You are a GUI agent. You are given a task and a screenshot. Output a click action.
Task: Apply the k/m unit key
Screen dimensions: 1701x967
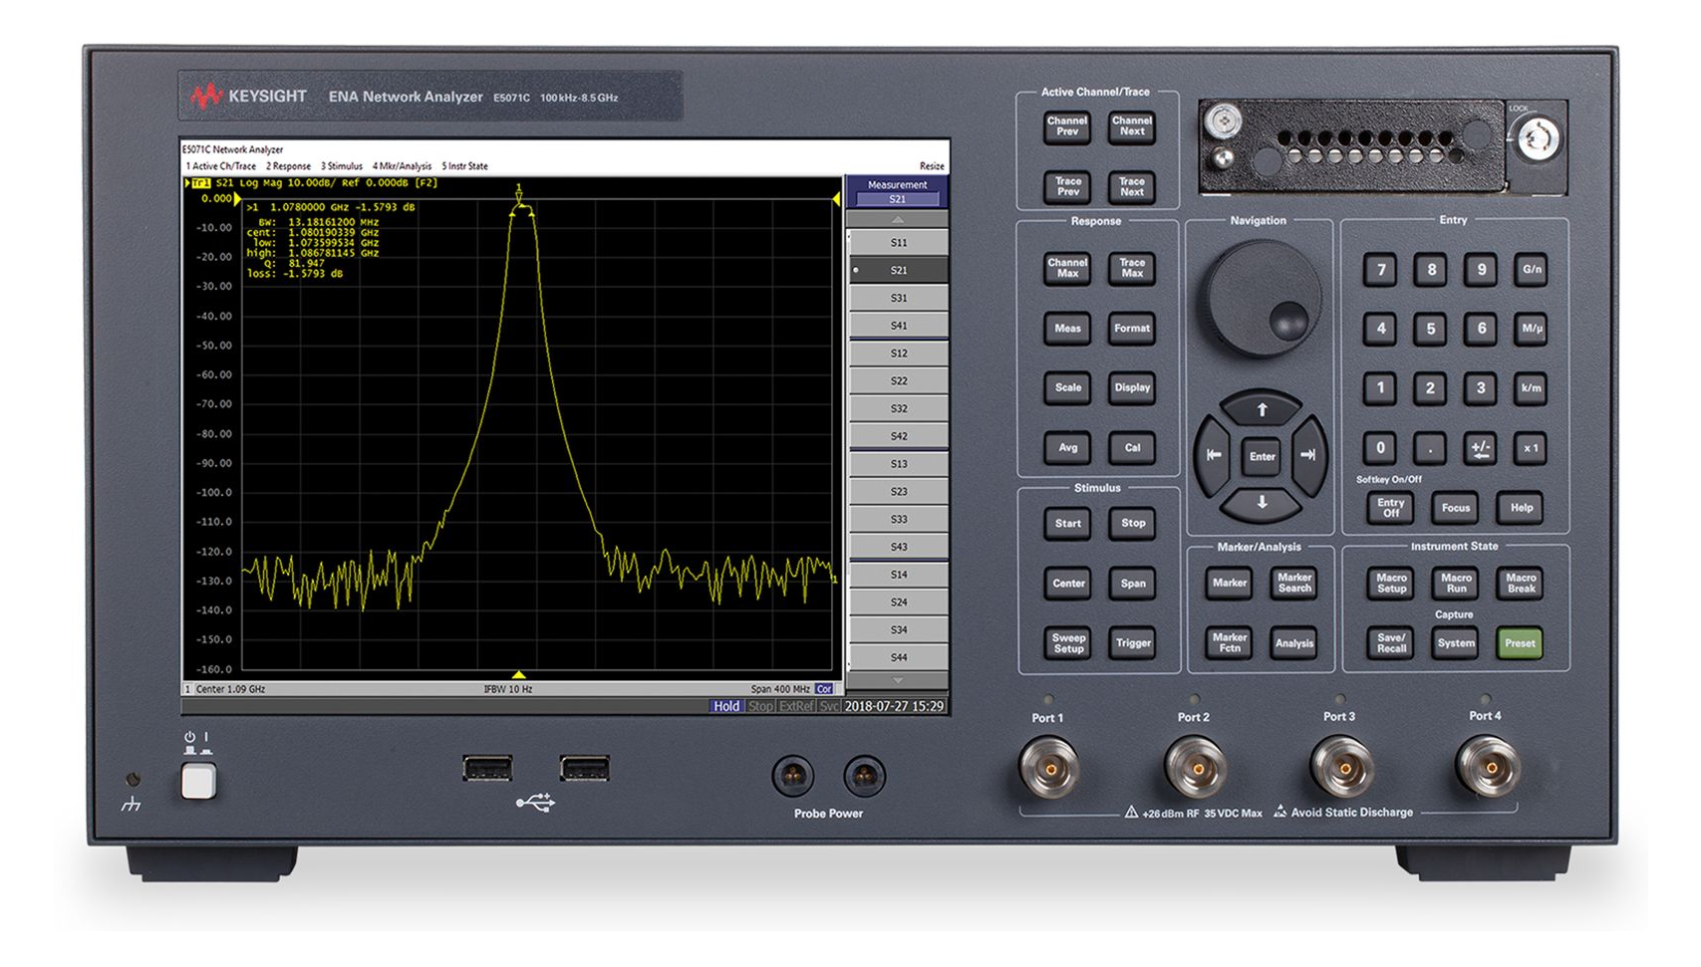1532,388
